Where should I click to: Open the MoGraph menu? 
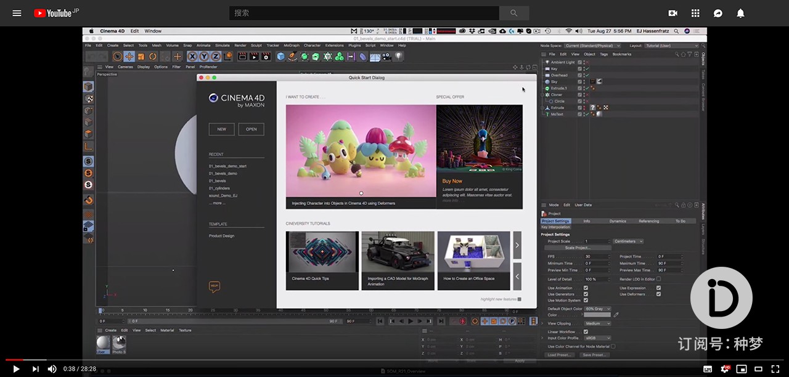(291, 46)
